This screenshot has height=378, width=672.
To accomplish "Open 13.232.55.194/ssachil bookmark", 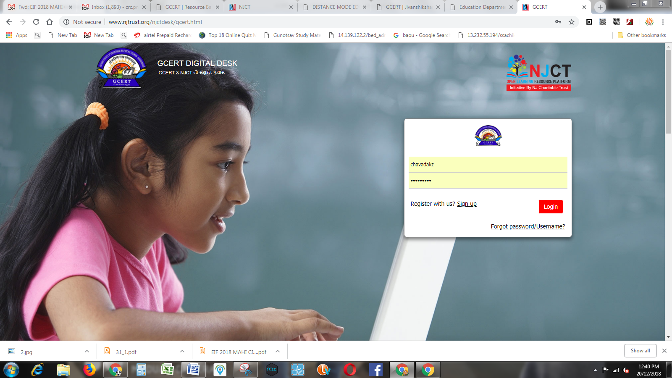I will click(x=486, y=35).
